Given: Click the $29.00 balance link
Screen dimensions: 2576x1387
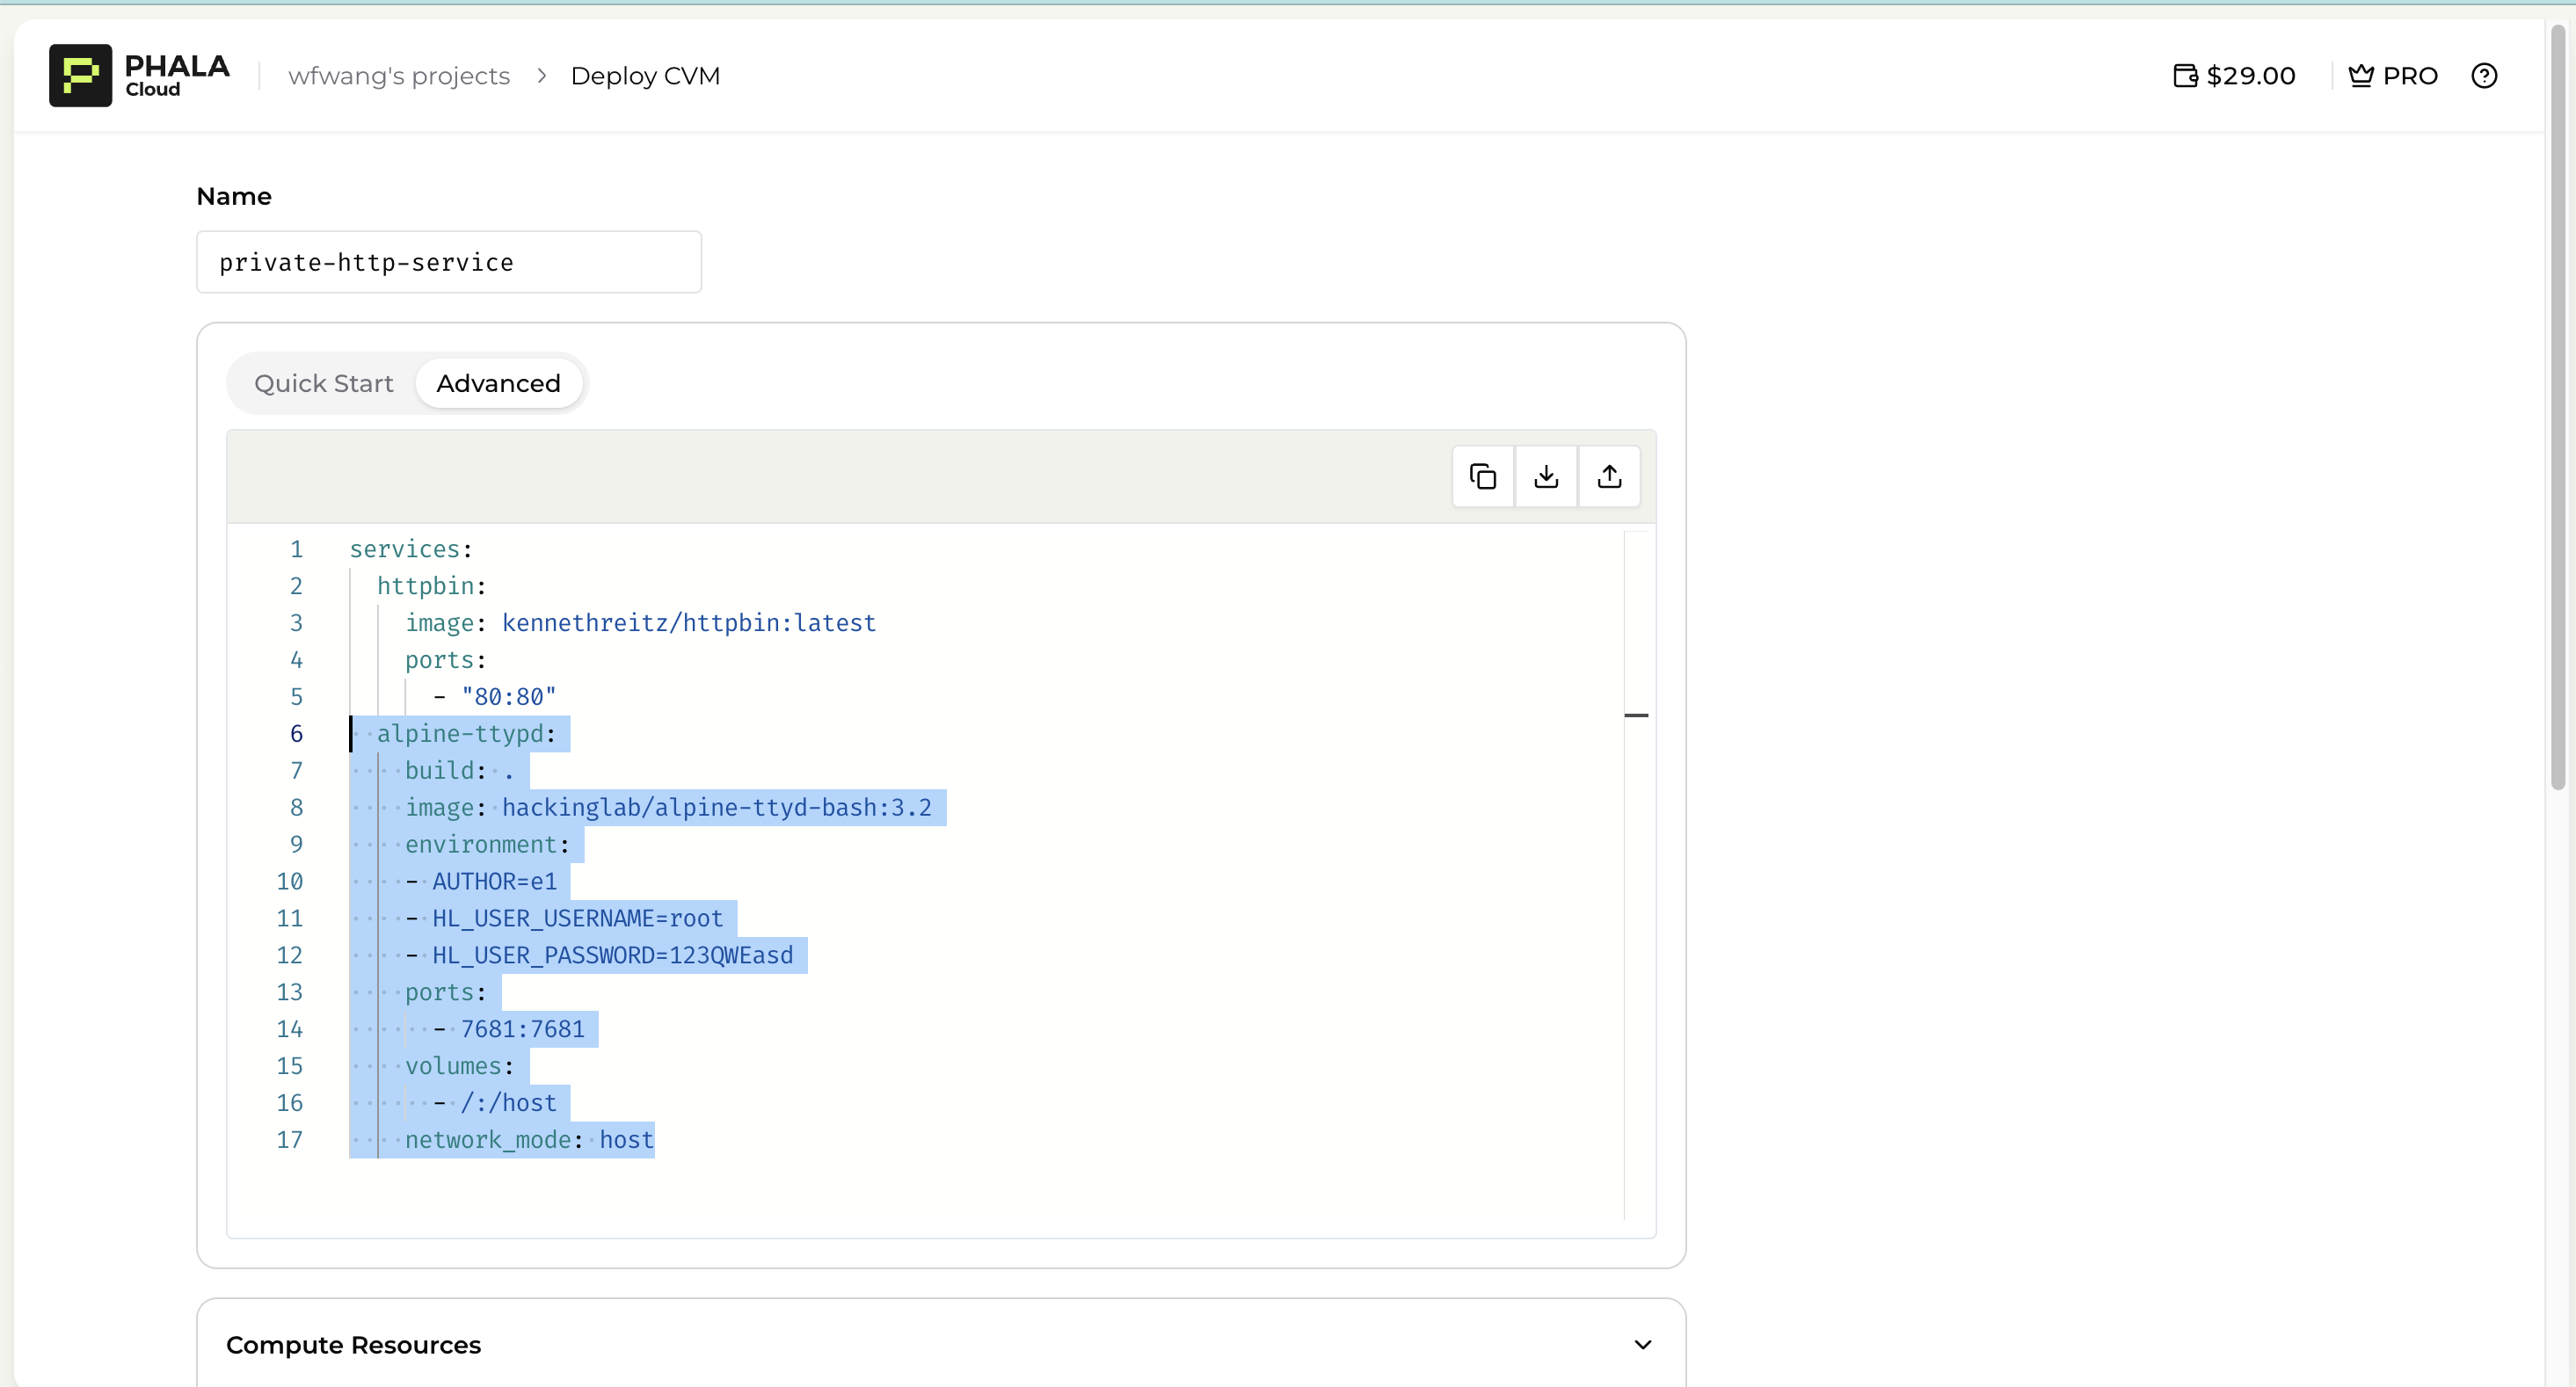Looking at the screenshot, I should pos(2250,76).
